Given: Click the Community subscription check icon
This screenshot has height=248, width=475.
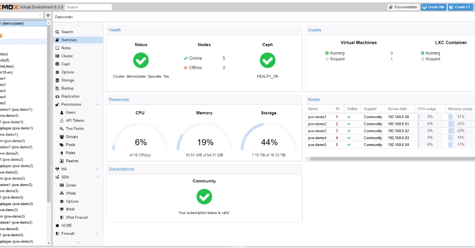Looking at the screenshot, I should (204, 197).
